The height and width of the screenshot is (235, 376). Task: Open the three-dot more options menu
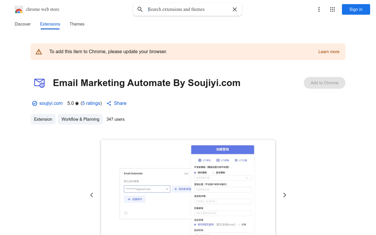coord(319,9)
